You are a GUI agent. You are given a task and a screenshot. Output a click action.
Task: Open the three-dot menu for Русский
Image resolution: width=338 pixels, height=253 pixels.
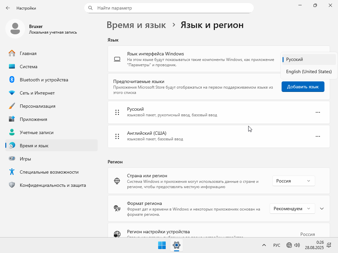318,112
